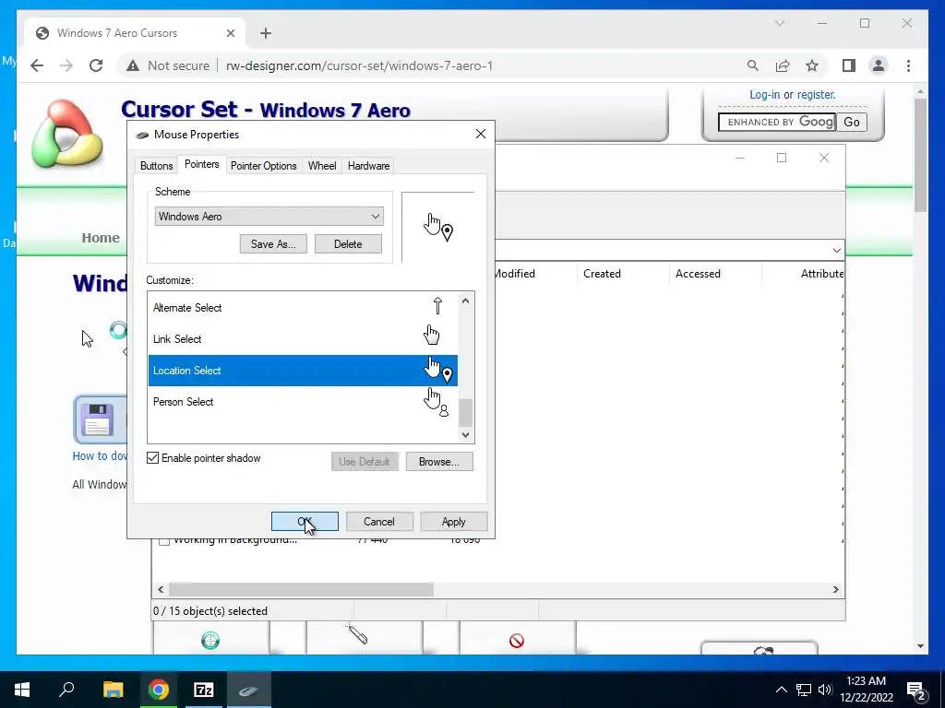Click OK in Mouse Properties
The image size is (945, 708).
coord(305,522)
